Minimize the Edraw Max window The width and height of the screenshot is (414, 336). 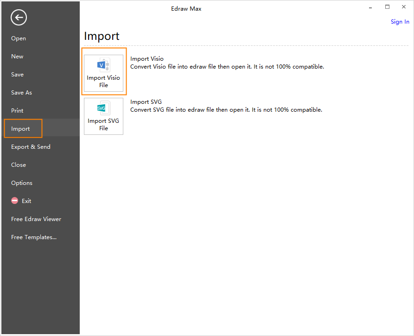370,7
